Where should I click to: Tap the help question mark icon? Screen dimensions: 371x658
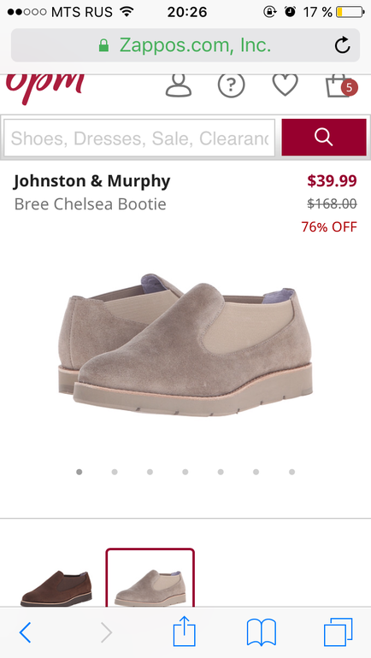coord(232,85)
